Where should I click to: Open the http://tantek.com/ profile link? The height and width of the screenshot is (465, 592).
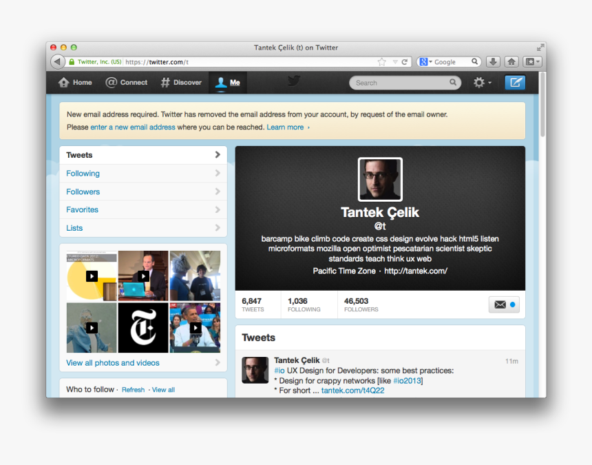[416, 271]
